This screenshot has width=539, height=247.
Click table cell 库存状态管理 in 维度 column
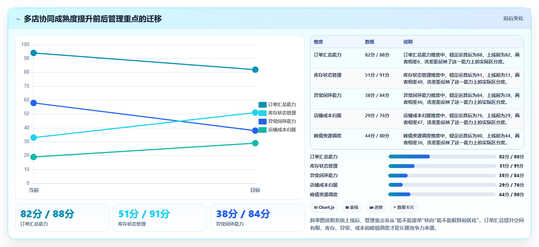coord(328,75)
